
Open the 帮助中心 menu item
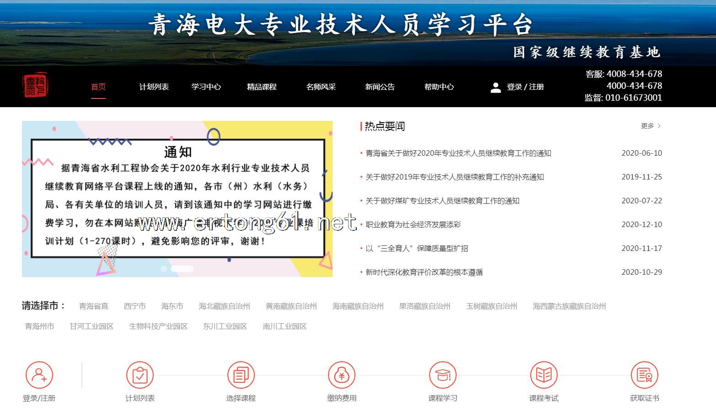(x=439, y=87)
